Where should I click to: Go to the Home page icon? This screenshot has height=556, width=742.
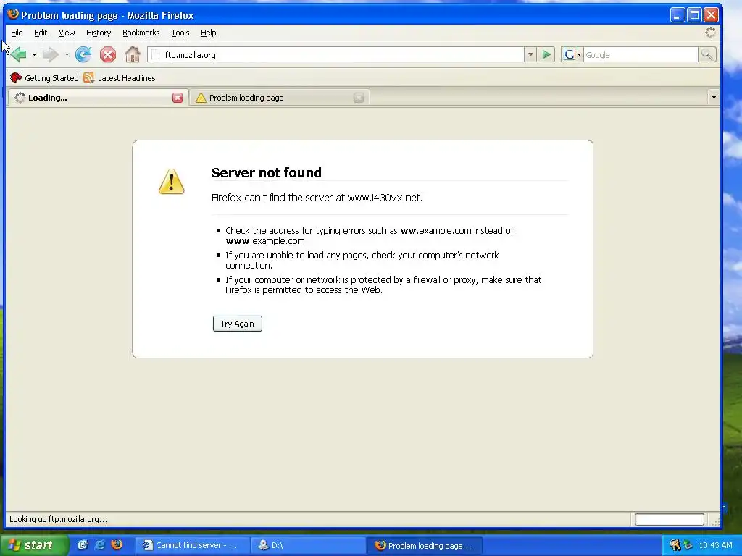[133, 55]
